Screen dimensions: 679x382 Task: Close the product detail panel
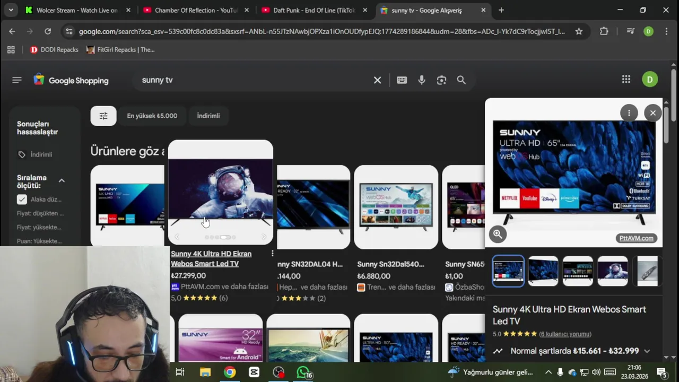point(653,112)
